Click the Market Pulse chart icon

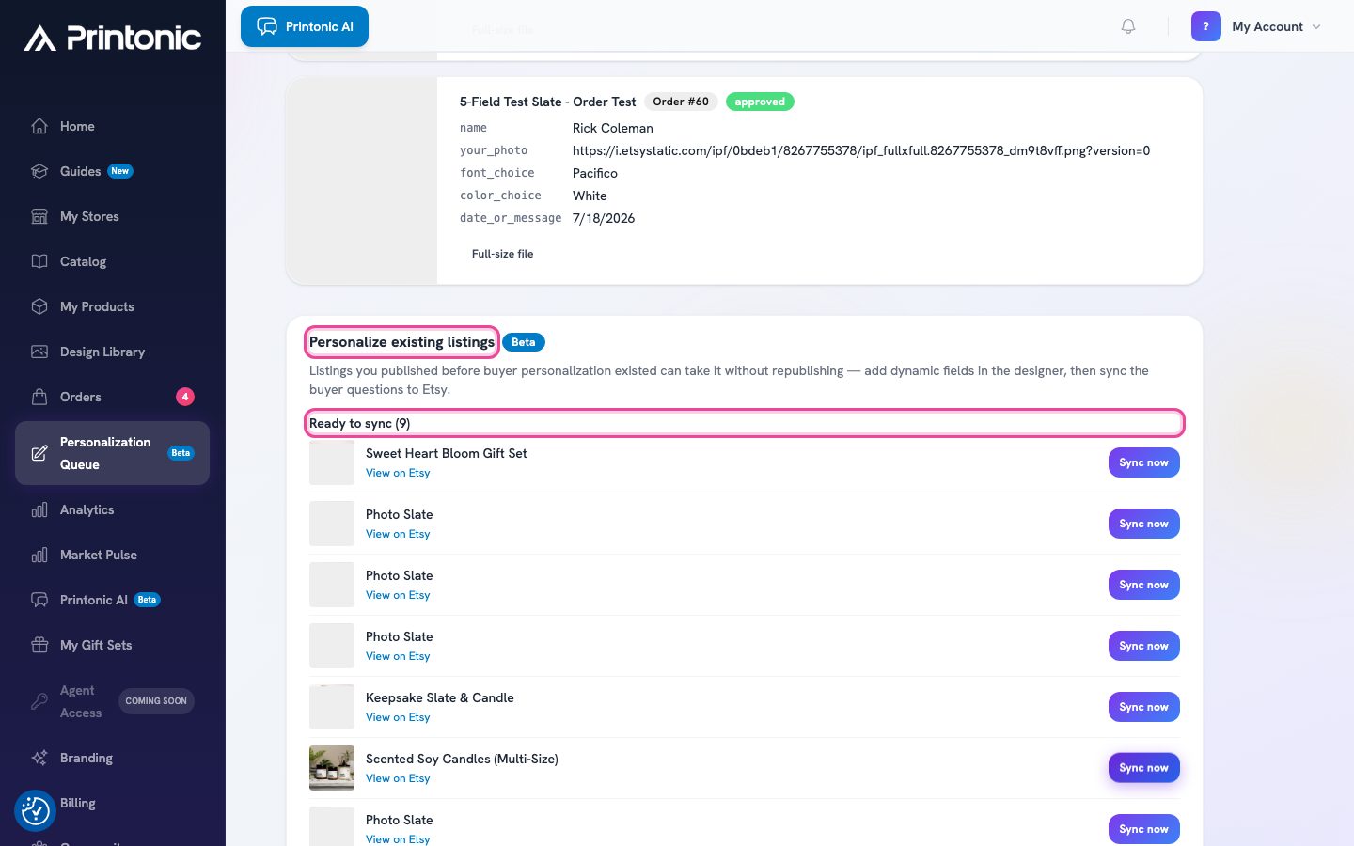click(39, 555)
